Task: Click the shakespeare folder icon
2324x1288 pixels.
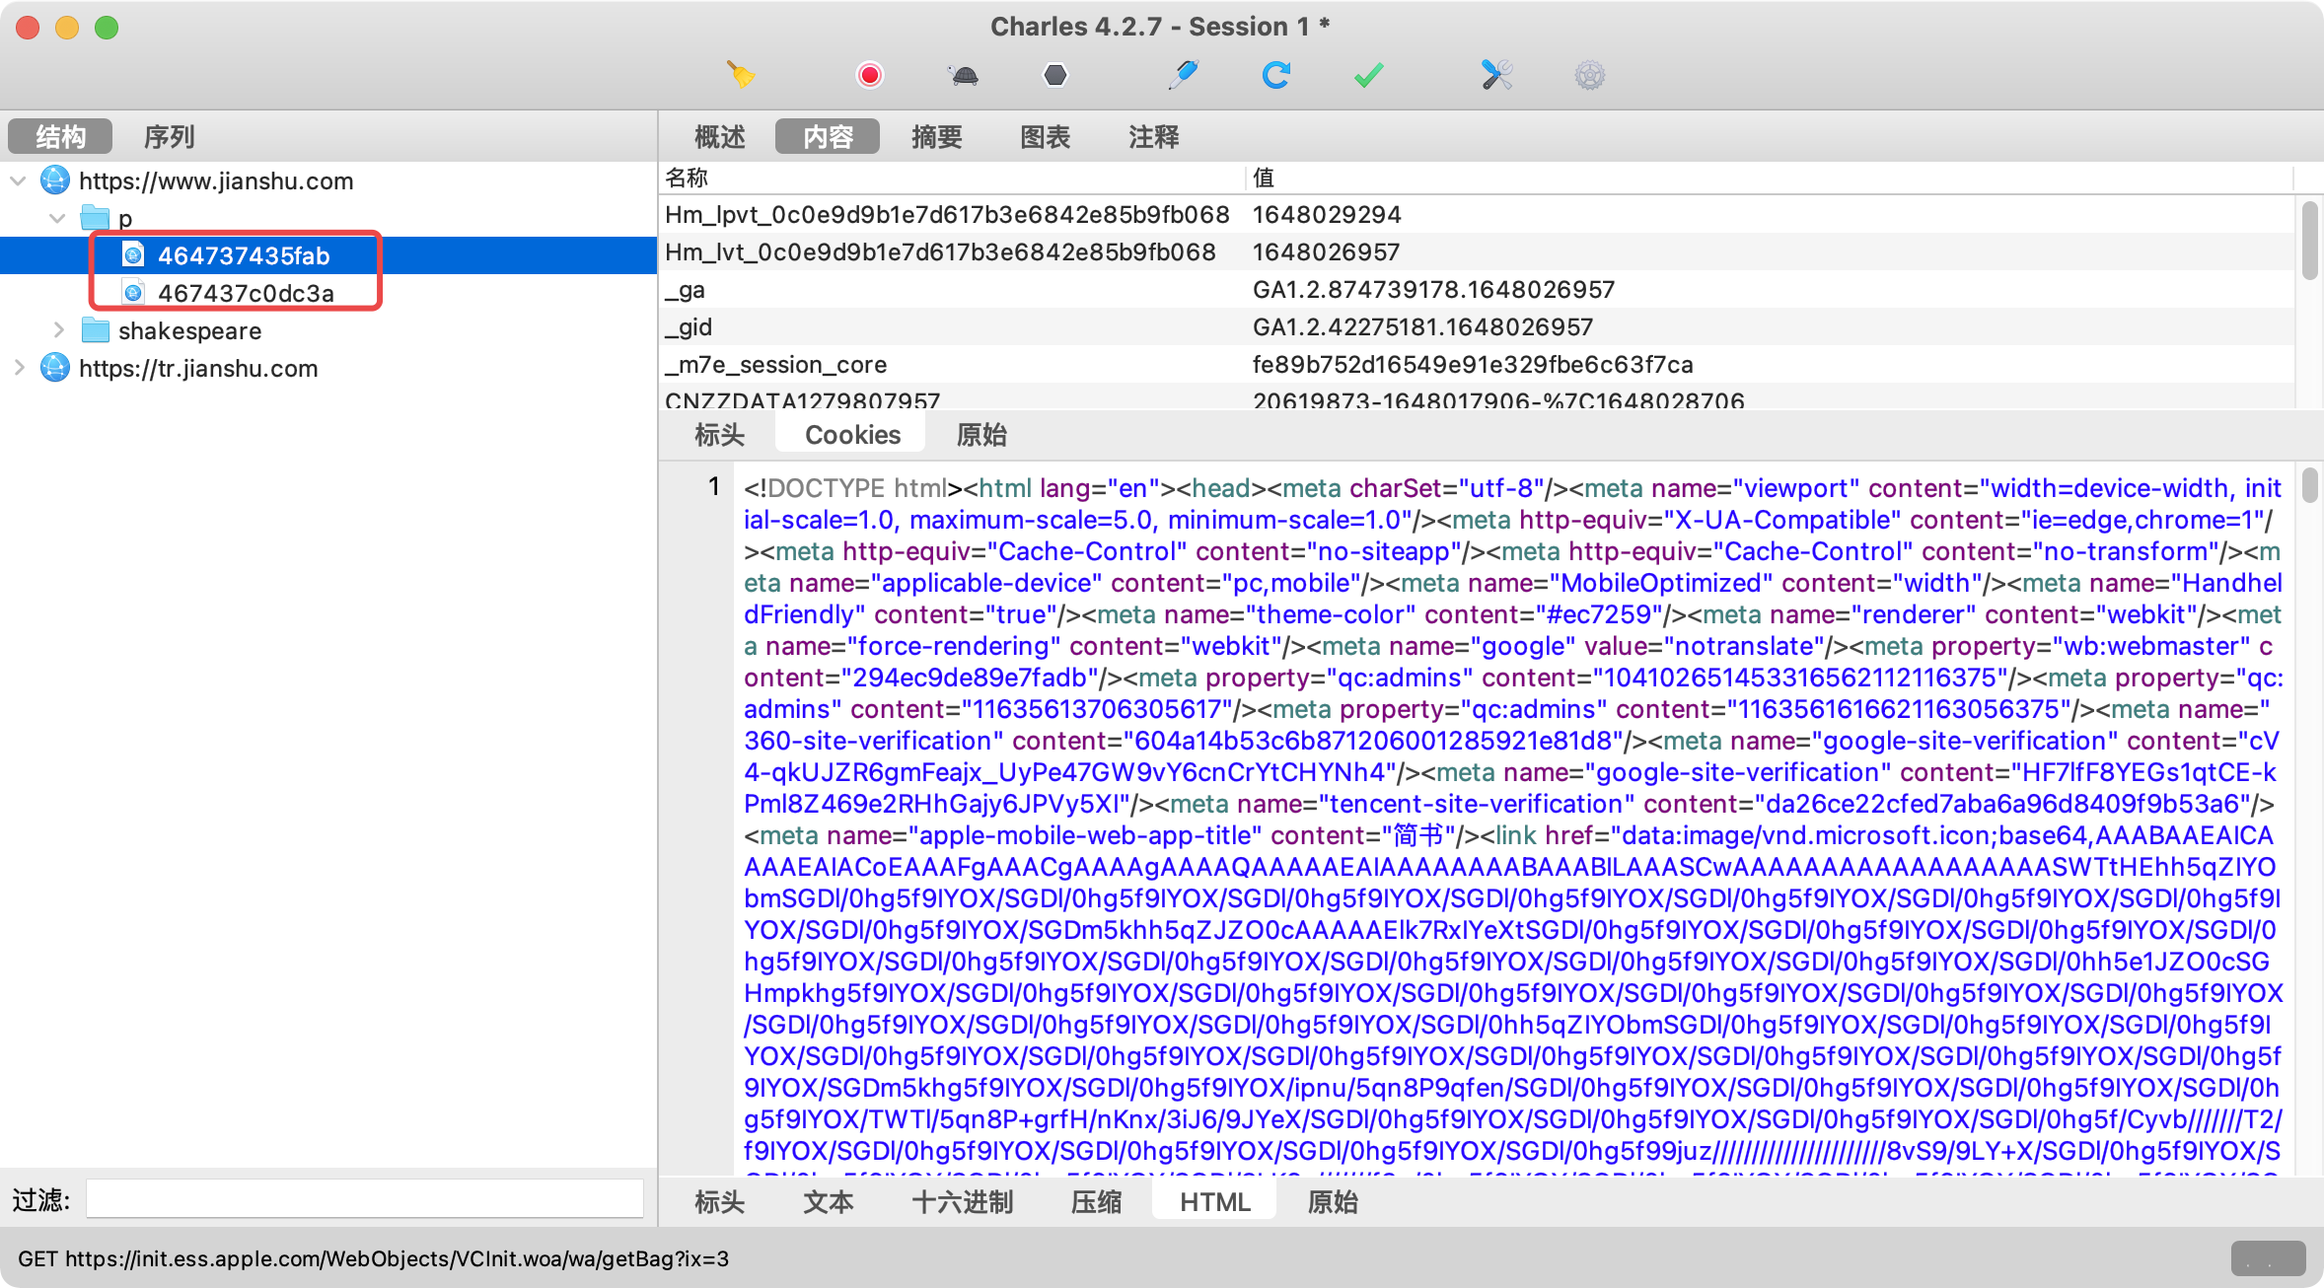Action: (95, 329)
